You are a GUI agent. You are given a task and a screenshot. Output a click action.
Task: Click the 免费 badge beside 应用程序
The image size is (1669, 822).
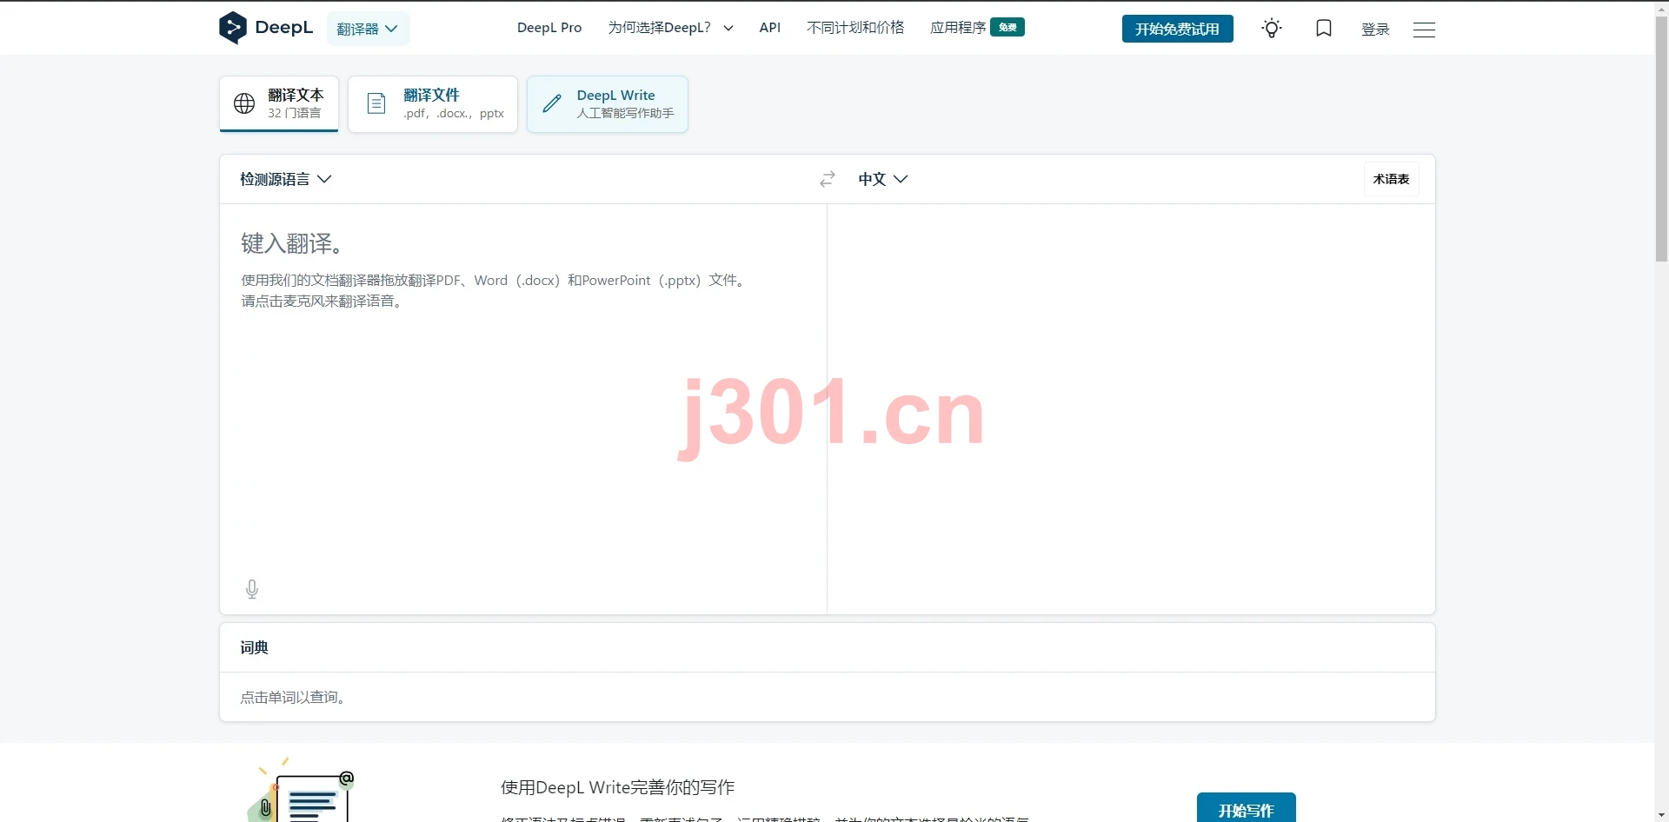(x=1007, y=27)
